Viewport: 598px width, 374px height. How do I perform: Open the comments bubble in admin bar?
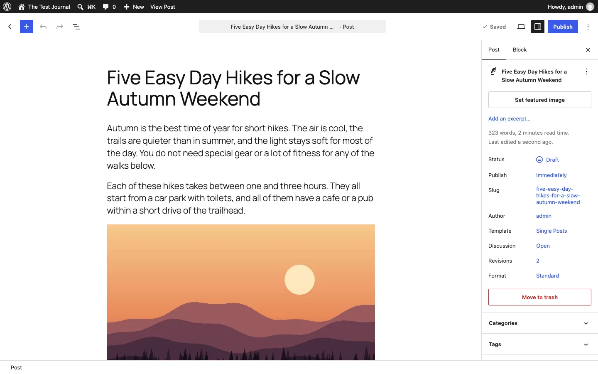[109, 7]
